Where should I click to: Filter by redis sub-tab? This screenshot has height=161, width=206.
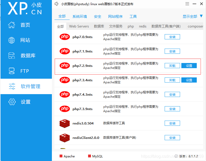[x=143, y=26]
